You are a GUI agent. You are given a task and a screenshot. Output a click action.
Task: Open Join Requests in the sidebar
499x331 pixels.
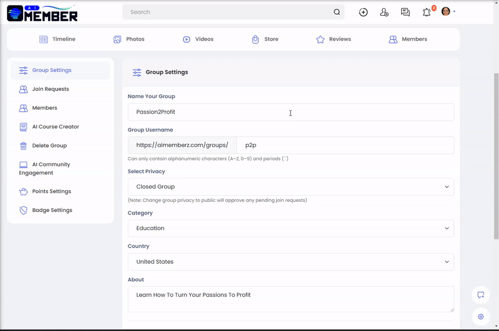50,89
